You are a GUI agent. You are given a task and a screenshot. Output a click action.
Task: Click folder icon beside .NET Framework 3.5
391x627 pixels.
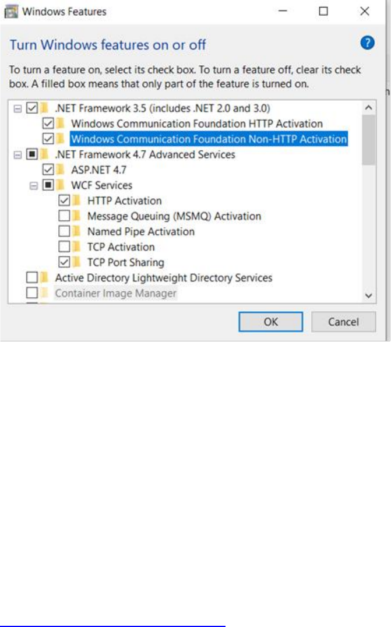(45, 108)
